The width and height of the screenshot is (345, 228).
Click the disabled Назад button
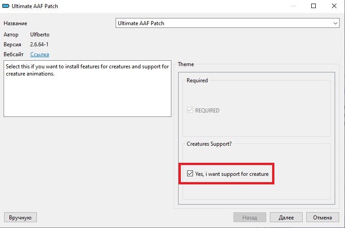250,218
